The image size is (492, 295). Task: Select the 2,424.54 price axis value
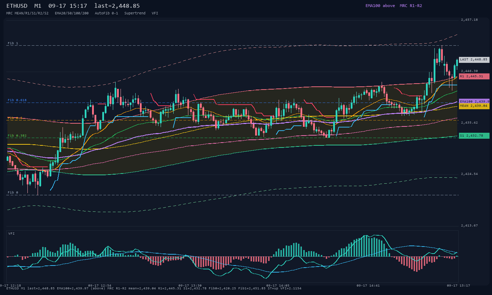(x=470, y=174)
